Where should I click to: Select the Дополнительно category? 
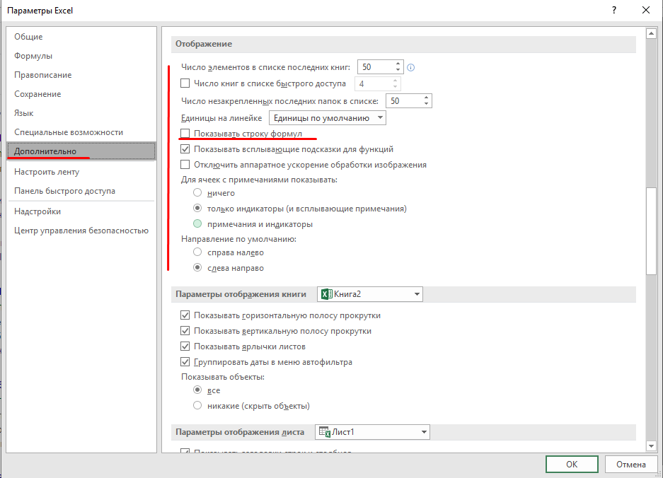[x=81, y=151]
